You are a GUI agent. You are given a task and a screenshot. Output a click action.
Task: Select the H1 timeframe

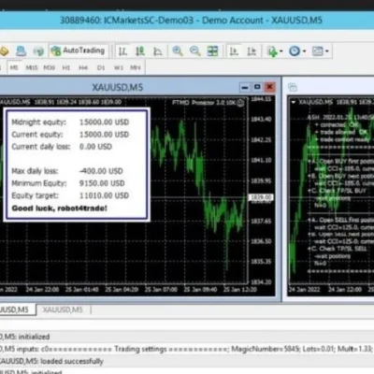pyautogui.click(x=66, y=67)
